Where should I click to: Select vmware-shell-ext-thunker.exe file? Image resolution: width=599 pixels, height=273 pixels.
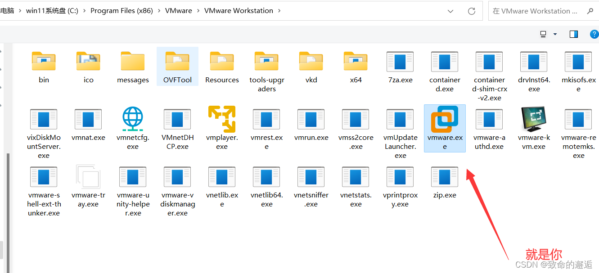point(44,191)
